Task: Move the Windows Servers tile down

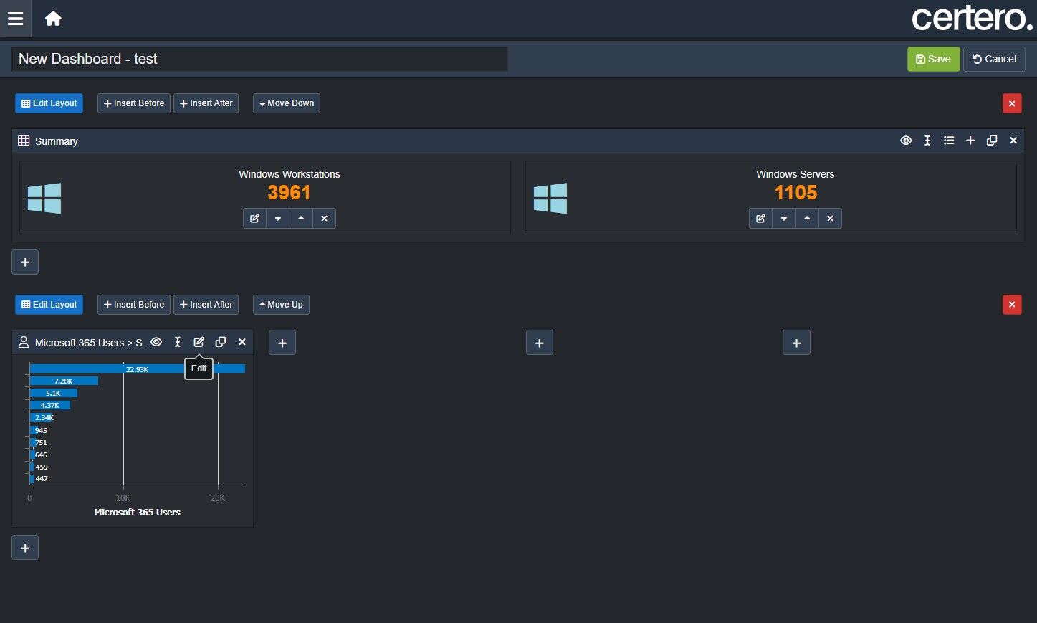Action: click(x=784, y=219)
